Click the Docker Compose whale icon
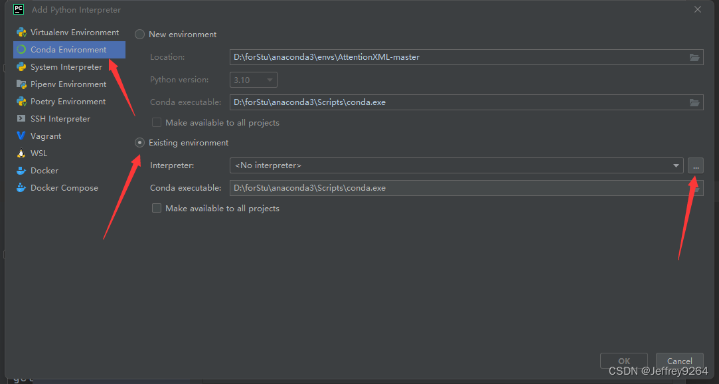Image resolution: width=719 pixels, height=384 pixels. pos(21,188)
